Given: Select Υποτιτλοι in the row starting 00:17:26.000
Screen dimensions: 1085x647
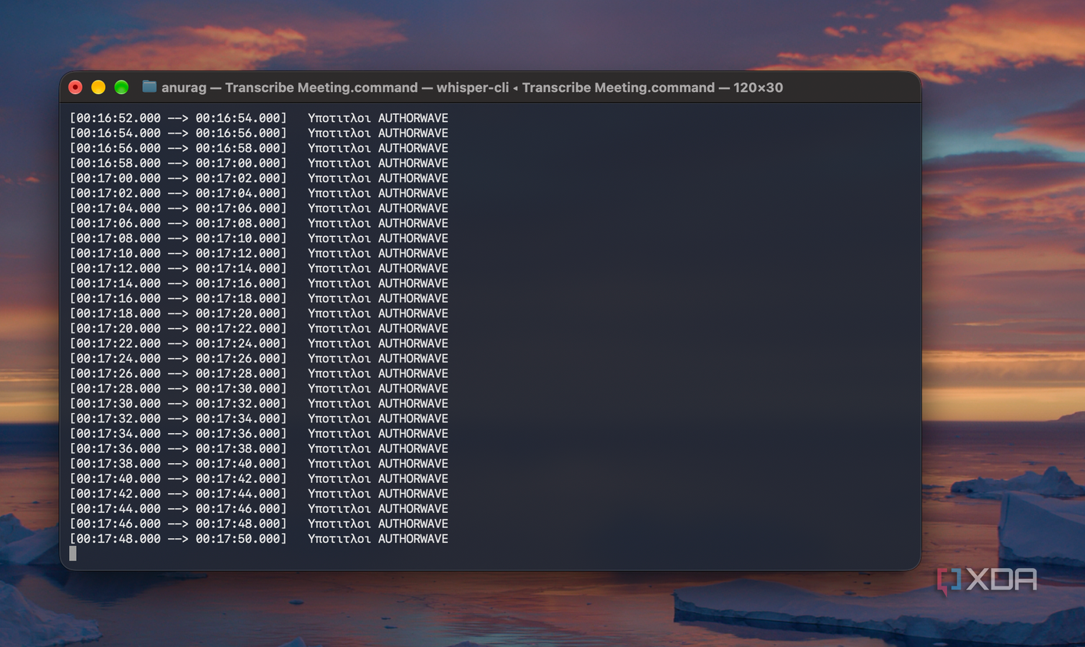Looking at the screenshot, I should [x=339, y=373].
